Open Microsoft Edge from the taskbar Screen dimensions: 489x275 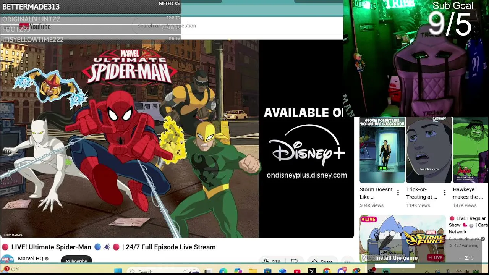click(223, 272)
